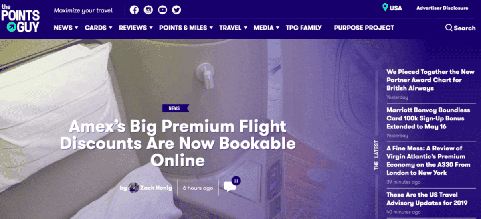Click the USA location pin icon
This screenshot has width=481, height=219.
click(385, 8)
